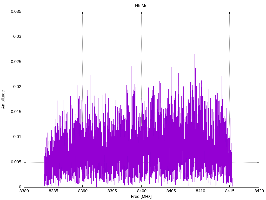Click the y-axis tick label 0.005

[x=16, y=162]
